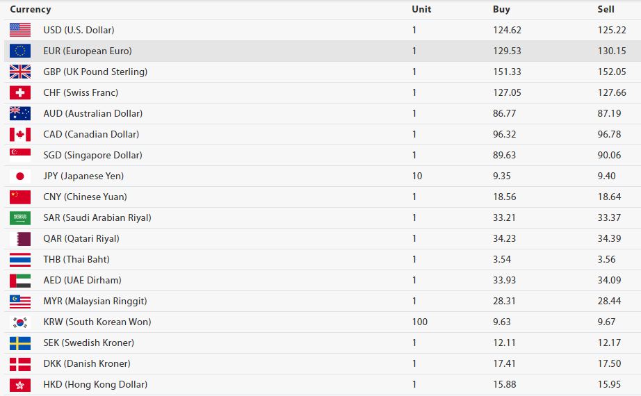The height and width of the screenshot is (396, 641).
Task: Select the Saudi Arabian flag icon
Action: [x=20, y=218]
